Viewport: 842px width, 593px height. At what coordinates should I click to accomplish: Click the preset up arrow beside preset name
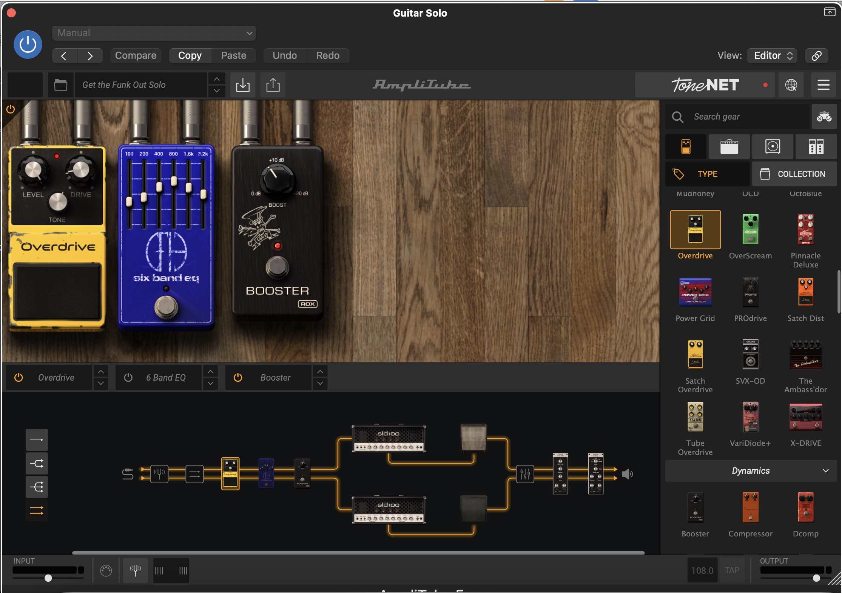point(217,79)
